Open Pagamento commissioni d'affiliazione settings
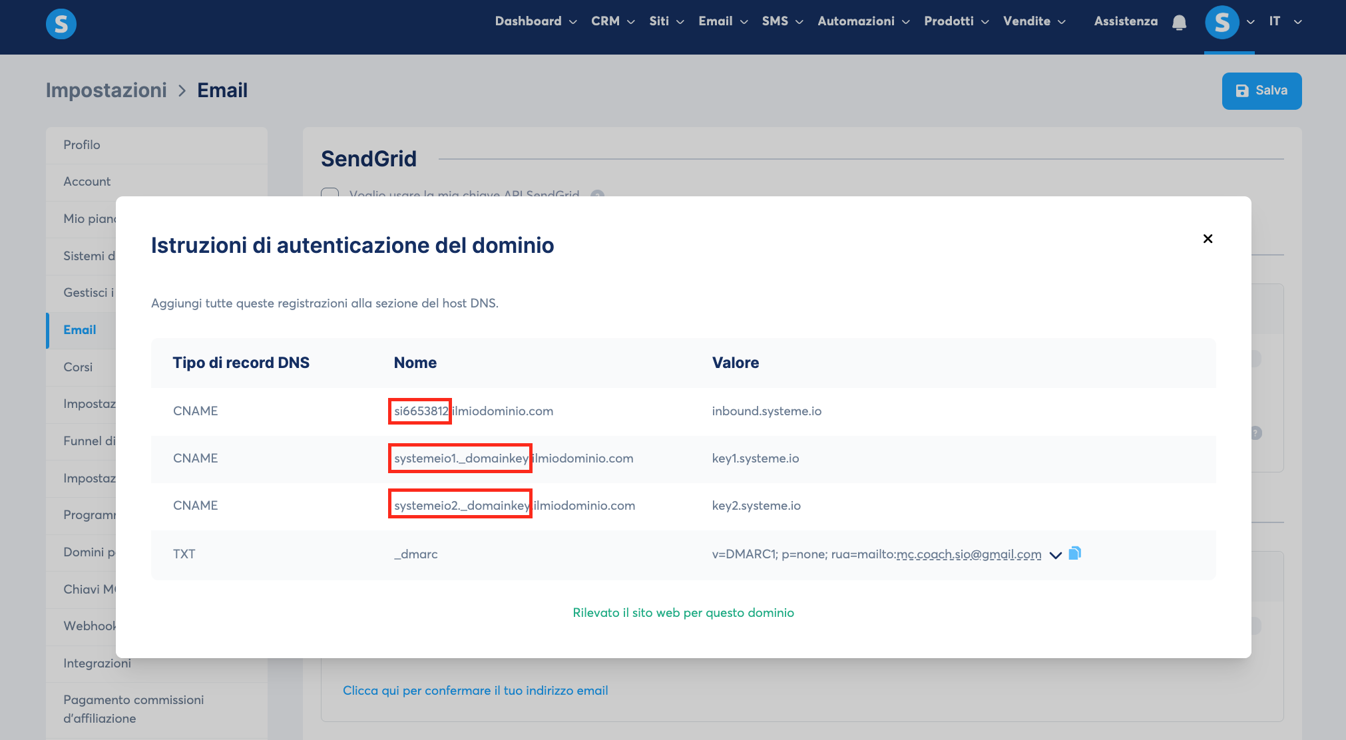Screen dimensions: 1346x740 156,709
